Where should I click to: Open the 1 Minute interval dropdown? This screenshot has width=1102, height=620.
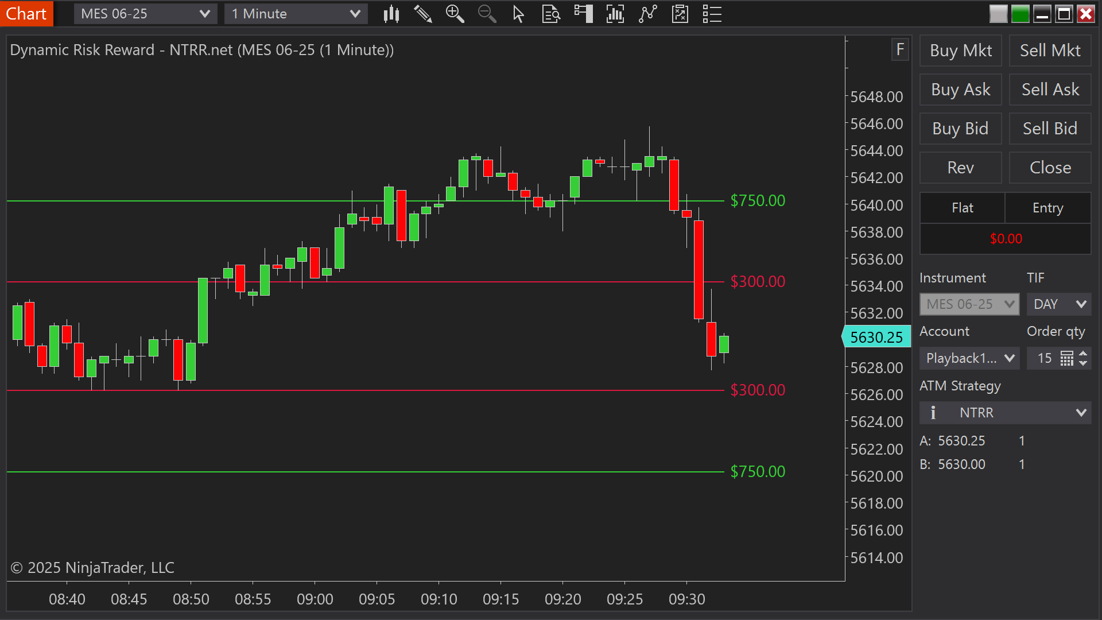pos(296,13)
